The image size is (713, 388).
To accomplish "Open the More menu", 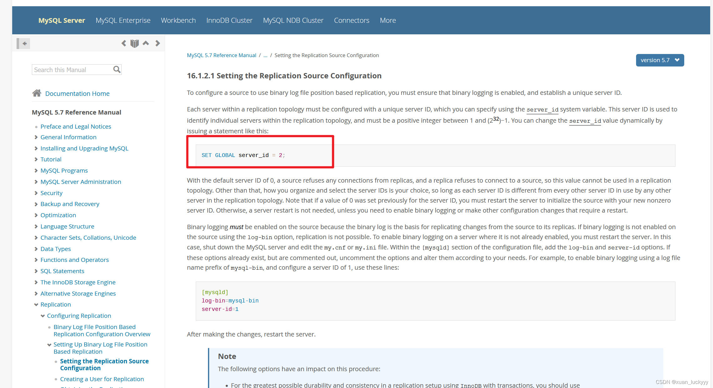I will pos(388,20).
